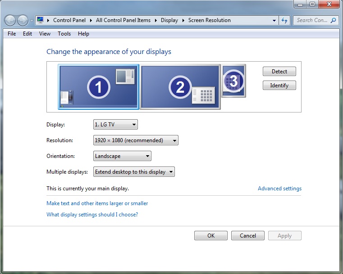
Task: Minimize the Screen Resolution window
Action: coord(300,4)
